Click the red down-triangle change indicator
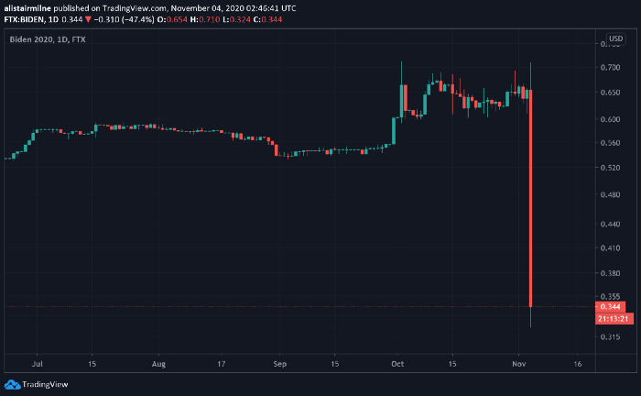641x396 pixels. point(88,19)
